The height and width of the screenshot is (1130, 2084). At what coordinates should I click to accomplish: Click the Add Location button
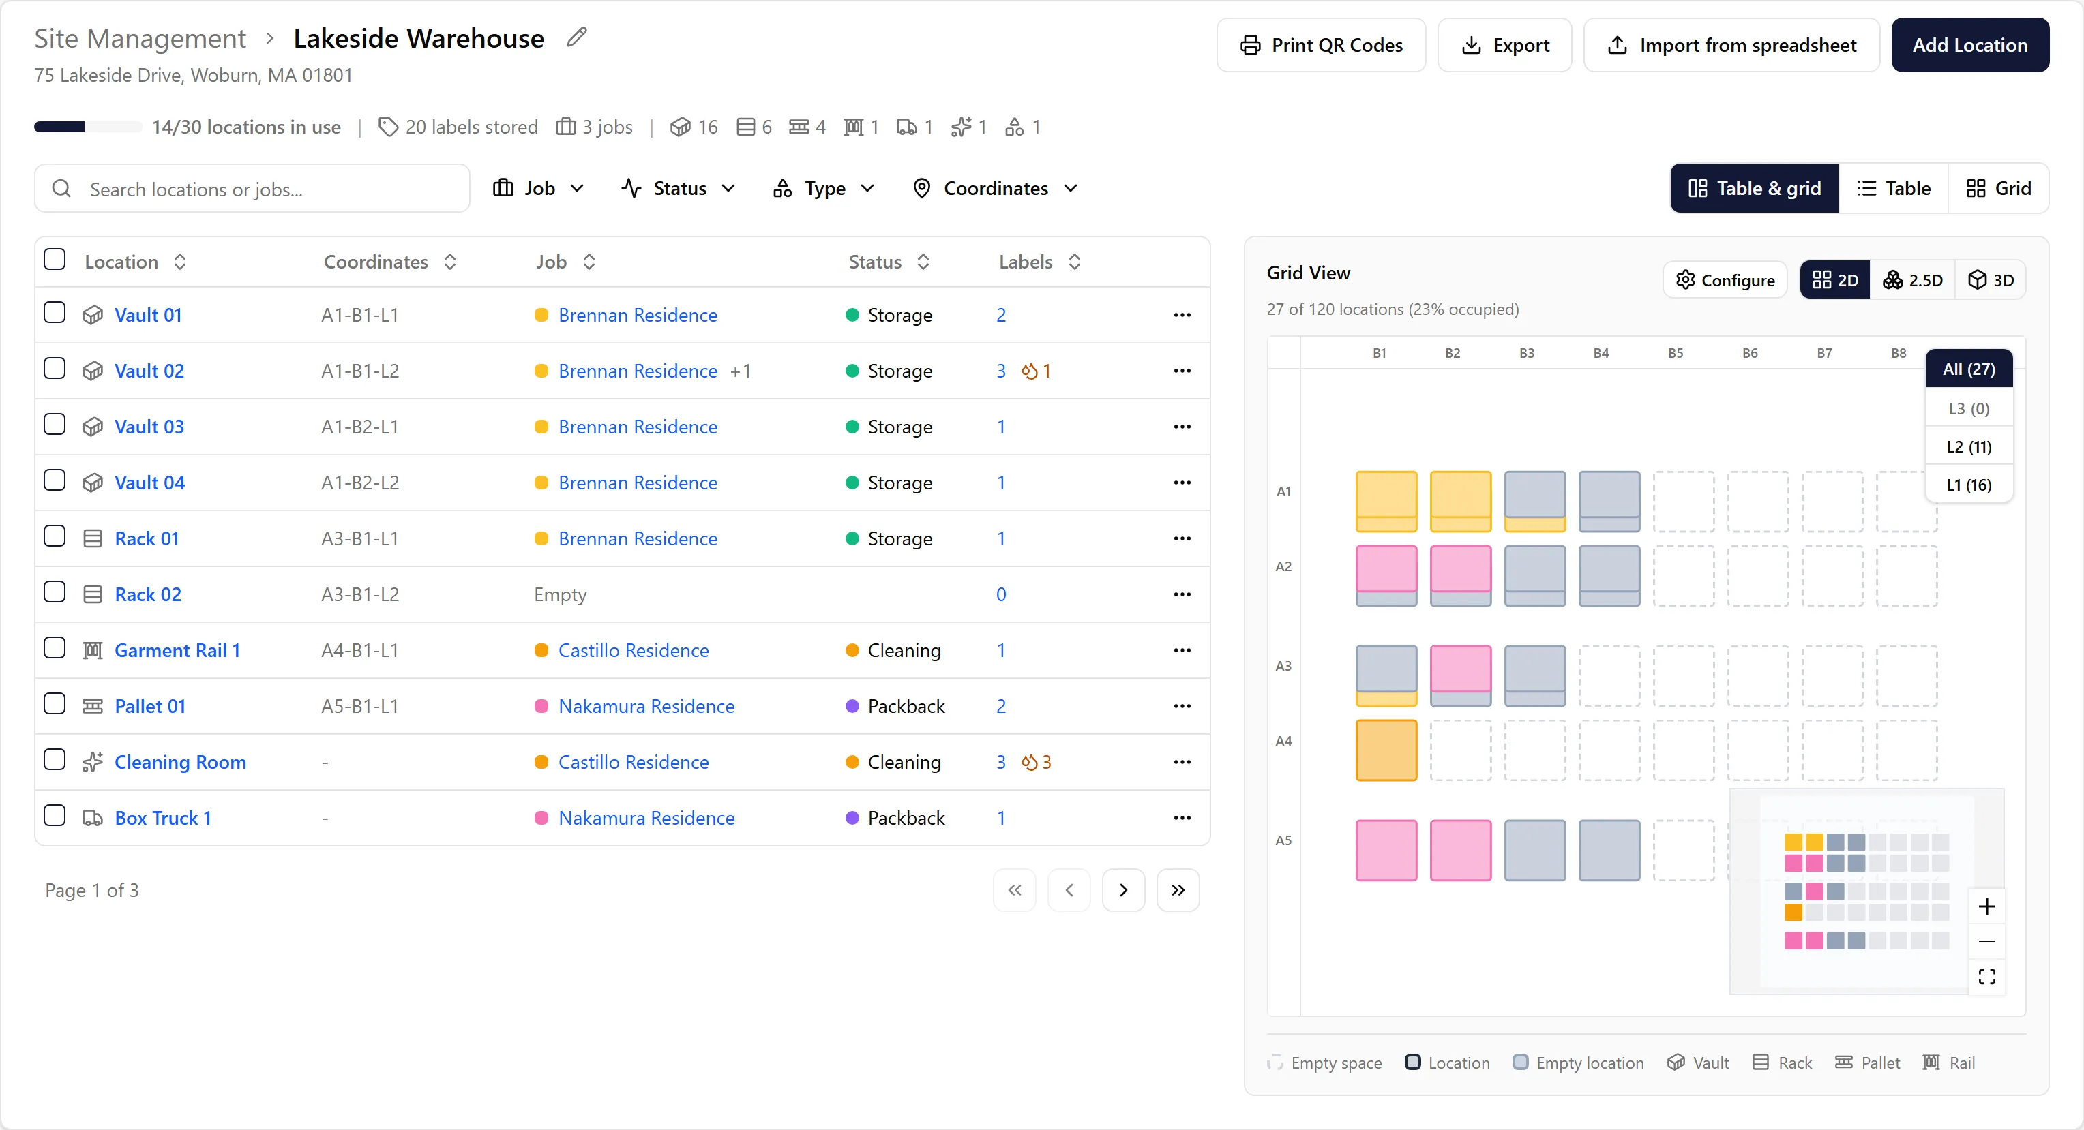pos(1970,45)
